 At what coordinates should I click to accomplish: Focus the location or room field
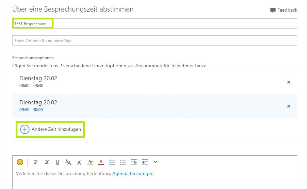click(155, 40)
